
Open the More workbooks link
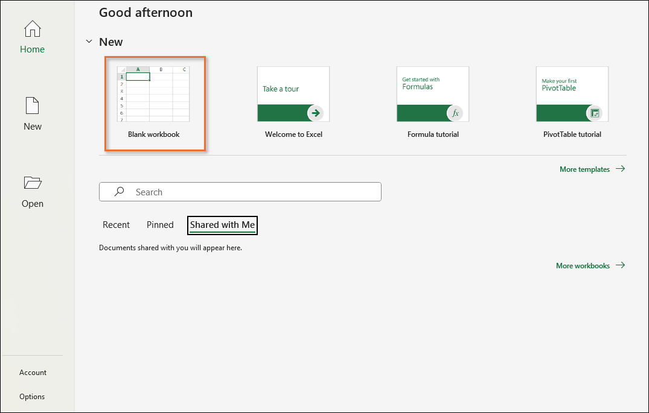tap(583, 265)
